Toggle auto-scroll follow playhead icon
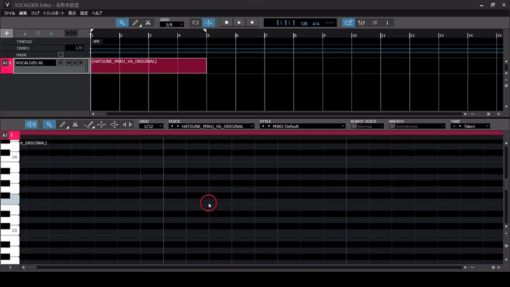 pyautogui.click(x=208, y=23)
